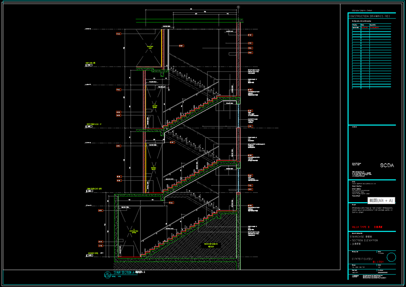Click the cyan circle stamp in title block

[391, 257]
